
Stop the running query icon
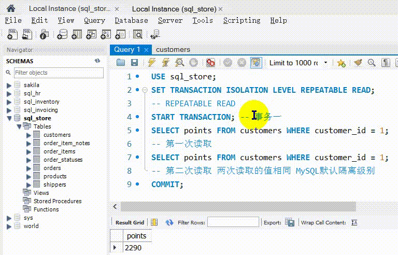(x=194, y=63)
